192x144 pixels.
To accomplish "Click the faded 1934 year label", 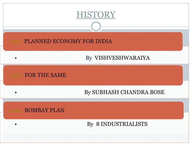I will pyautogui.click(x=16, y=42).
